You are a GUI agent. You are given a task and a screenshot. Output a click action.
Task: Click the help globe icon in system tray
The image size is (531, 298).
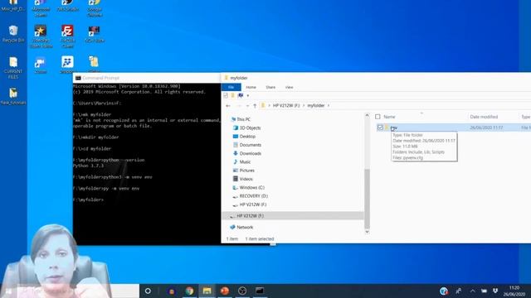pos(444,291)
